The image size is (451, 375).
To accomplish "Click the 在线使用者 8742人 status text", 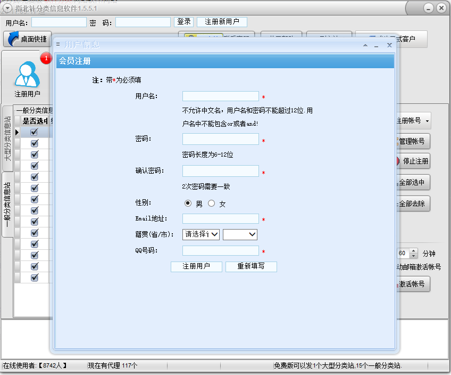I will coord(35,366).
